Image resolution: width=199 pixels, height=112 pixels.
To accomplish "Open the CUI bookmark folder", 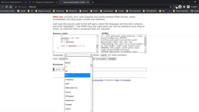I will pos(30,11).
